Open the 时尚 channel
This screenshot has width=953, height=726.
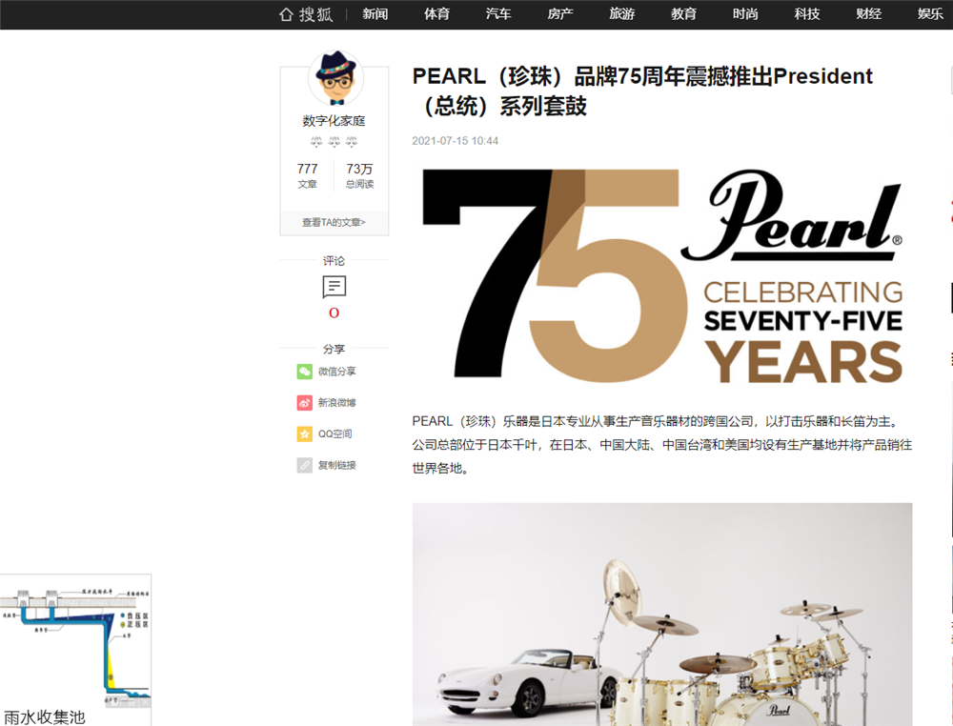point(745,14)
